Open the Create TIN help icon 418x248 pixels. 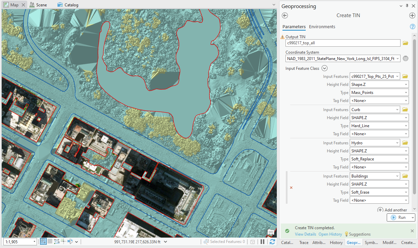(413, 27)
